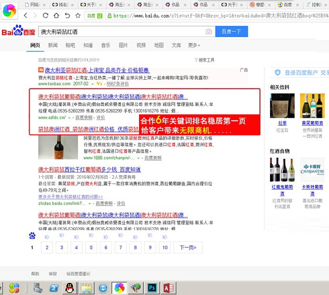Reload the page with the refresh icon
The width and height of the screenshot is (329, 295).
pos(46,15)
